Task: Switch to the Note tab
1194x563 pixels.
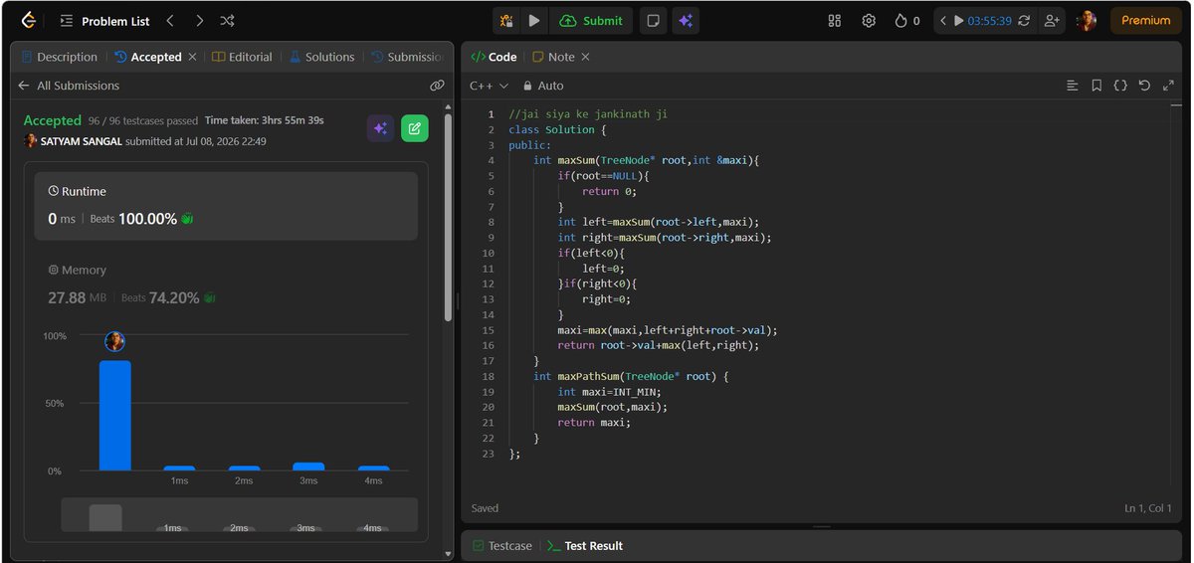Action: [554, 57]
